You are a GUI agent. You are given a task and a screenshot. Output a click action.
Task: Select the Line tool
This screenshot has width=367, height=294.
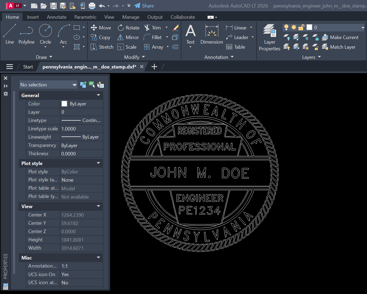9,34
